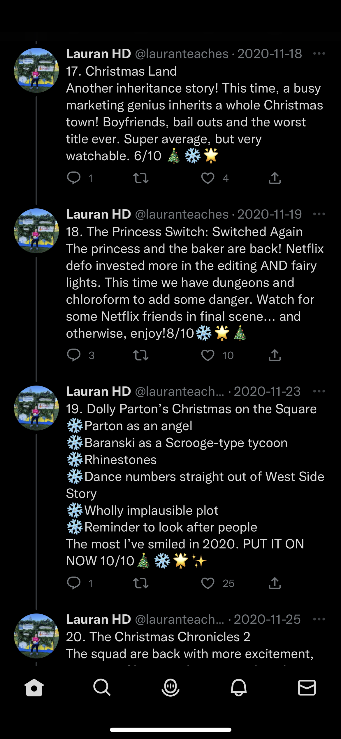Open the Search tab
This screenshot has height=739, width=341.
tap(102, 688)
